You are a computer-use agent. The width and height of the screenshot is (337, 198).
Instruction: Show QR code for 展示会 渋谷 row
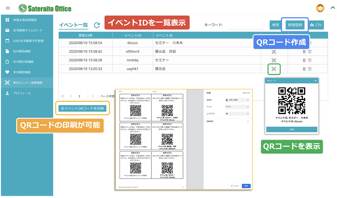pyautogui.click(x=274, y=52)
